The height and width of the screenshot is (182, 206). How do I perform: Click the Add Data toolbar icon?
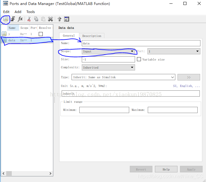(6, 19)
